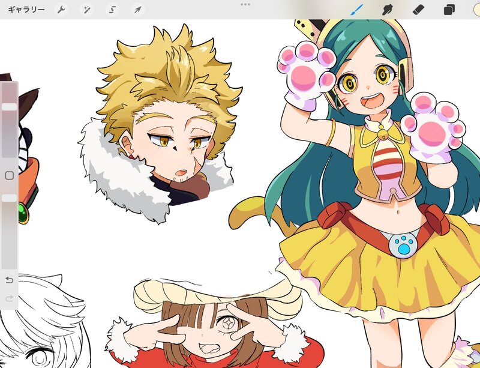Click the brush opacity slider handle
Viewport: 480px width, 368px height.
coord(10,198)
